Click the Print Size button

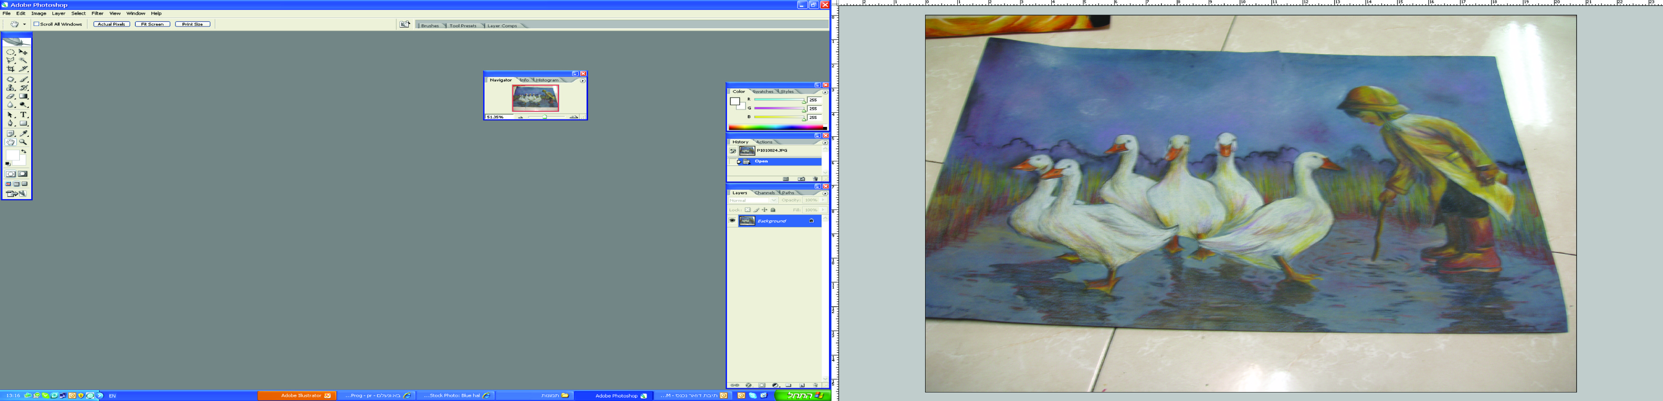tap(192, 25)
